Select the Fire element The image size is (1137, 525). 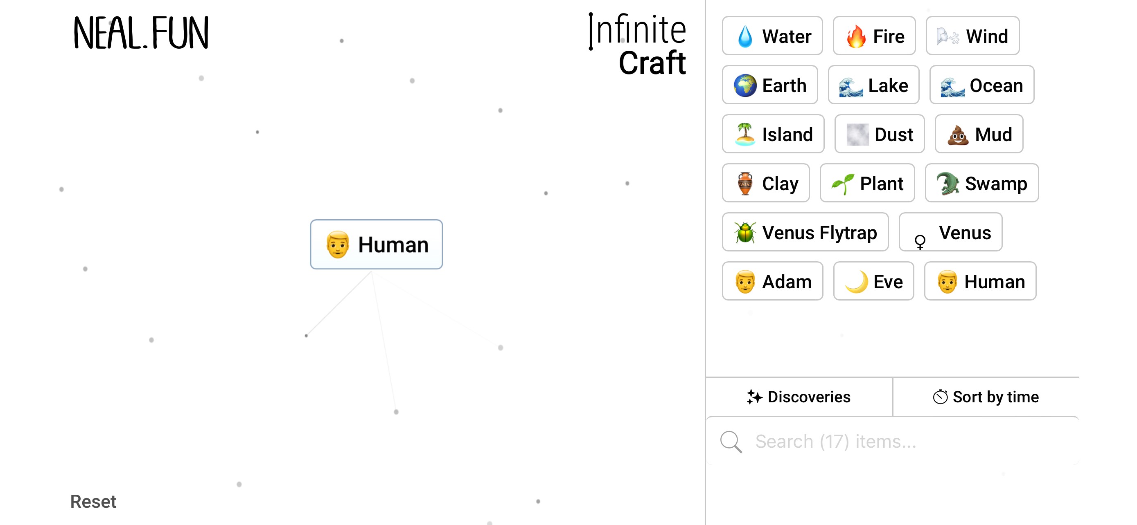pyautogui.click(x=874, y=36)
